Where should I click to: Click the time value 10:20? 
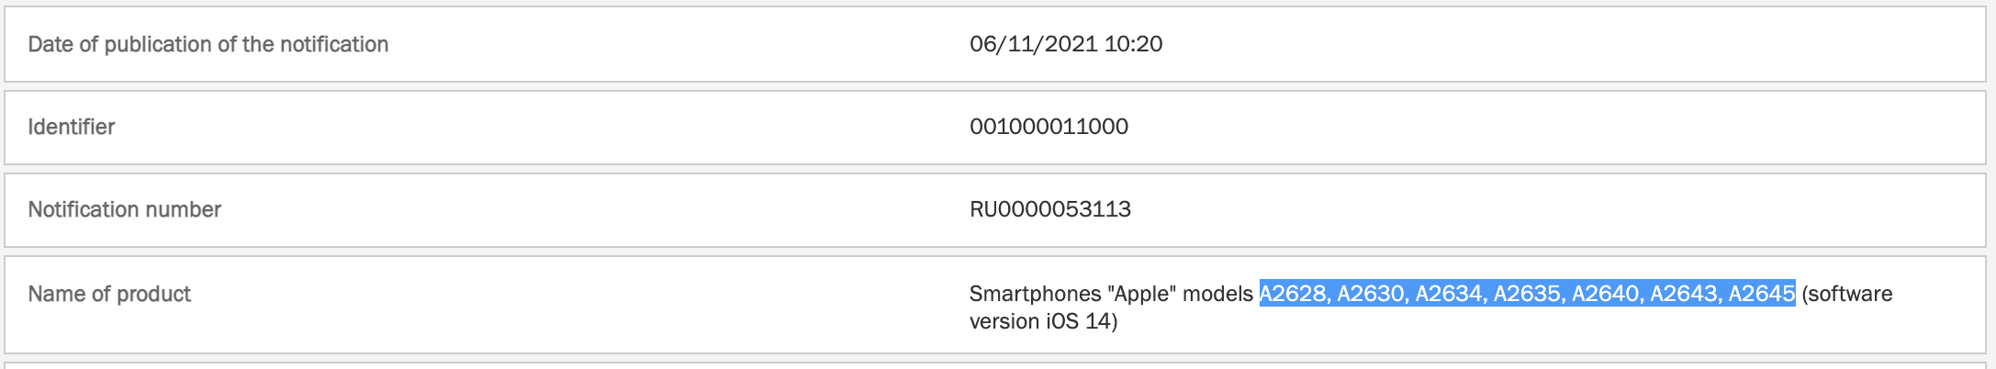click(x=1133, y=44)
